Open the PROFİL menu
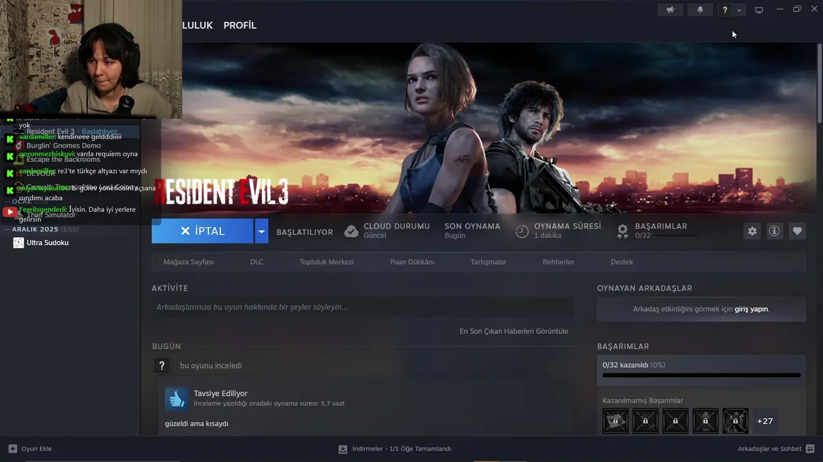823x462 pixels. pyautogui.click(x=240, y=25)
